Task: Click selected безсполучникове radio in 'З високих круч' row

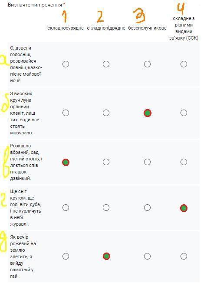Action: [x=148, y=113]
